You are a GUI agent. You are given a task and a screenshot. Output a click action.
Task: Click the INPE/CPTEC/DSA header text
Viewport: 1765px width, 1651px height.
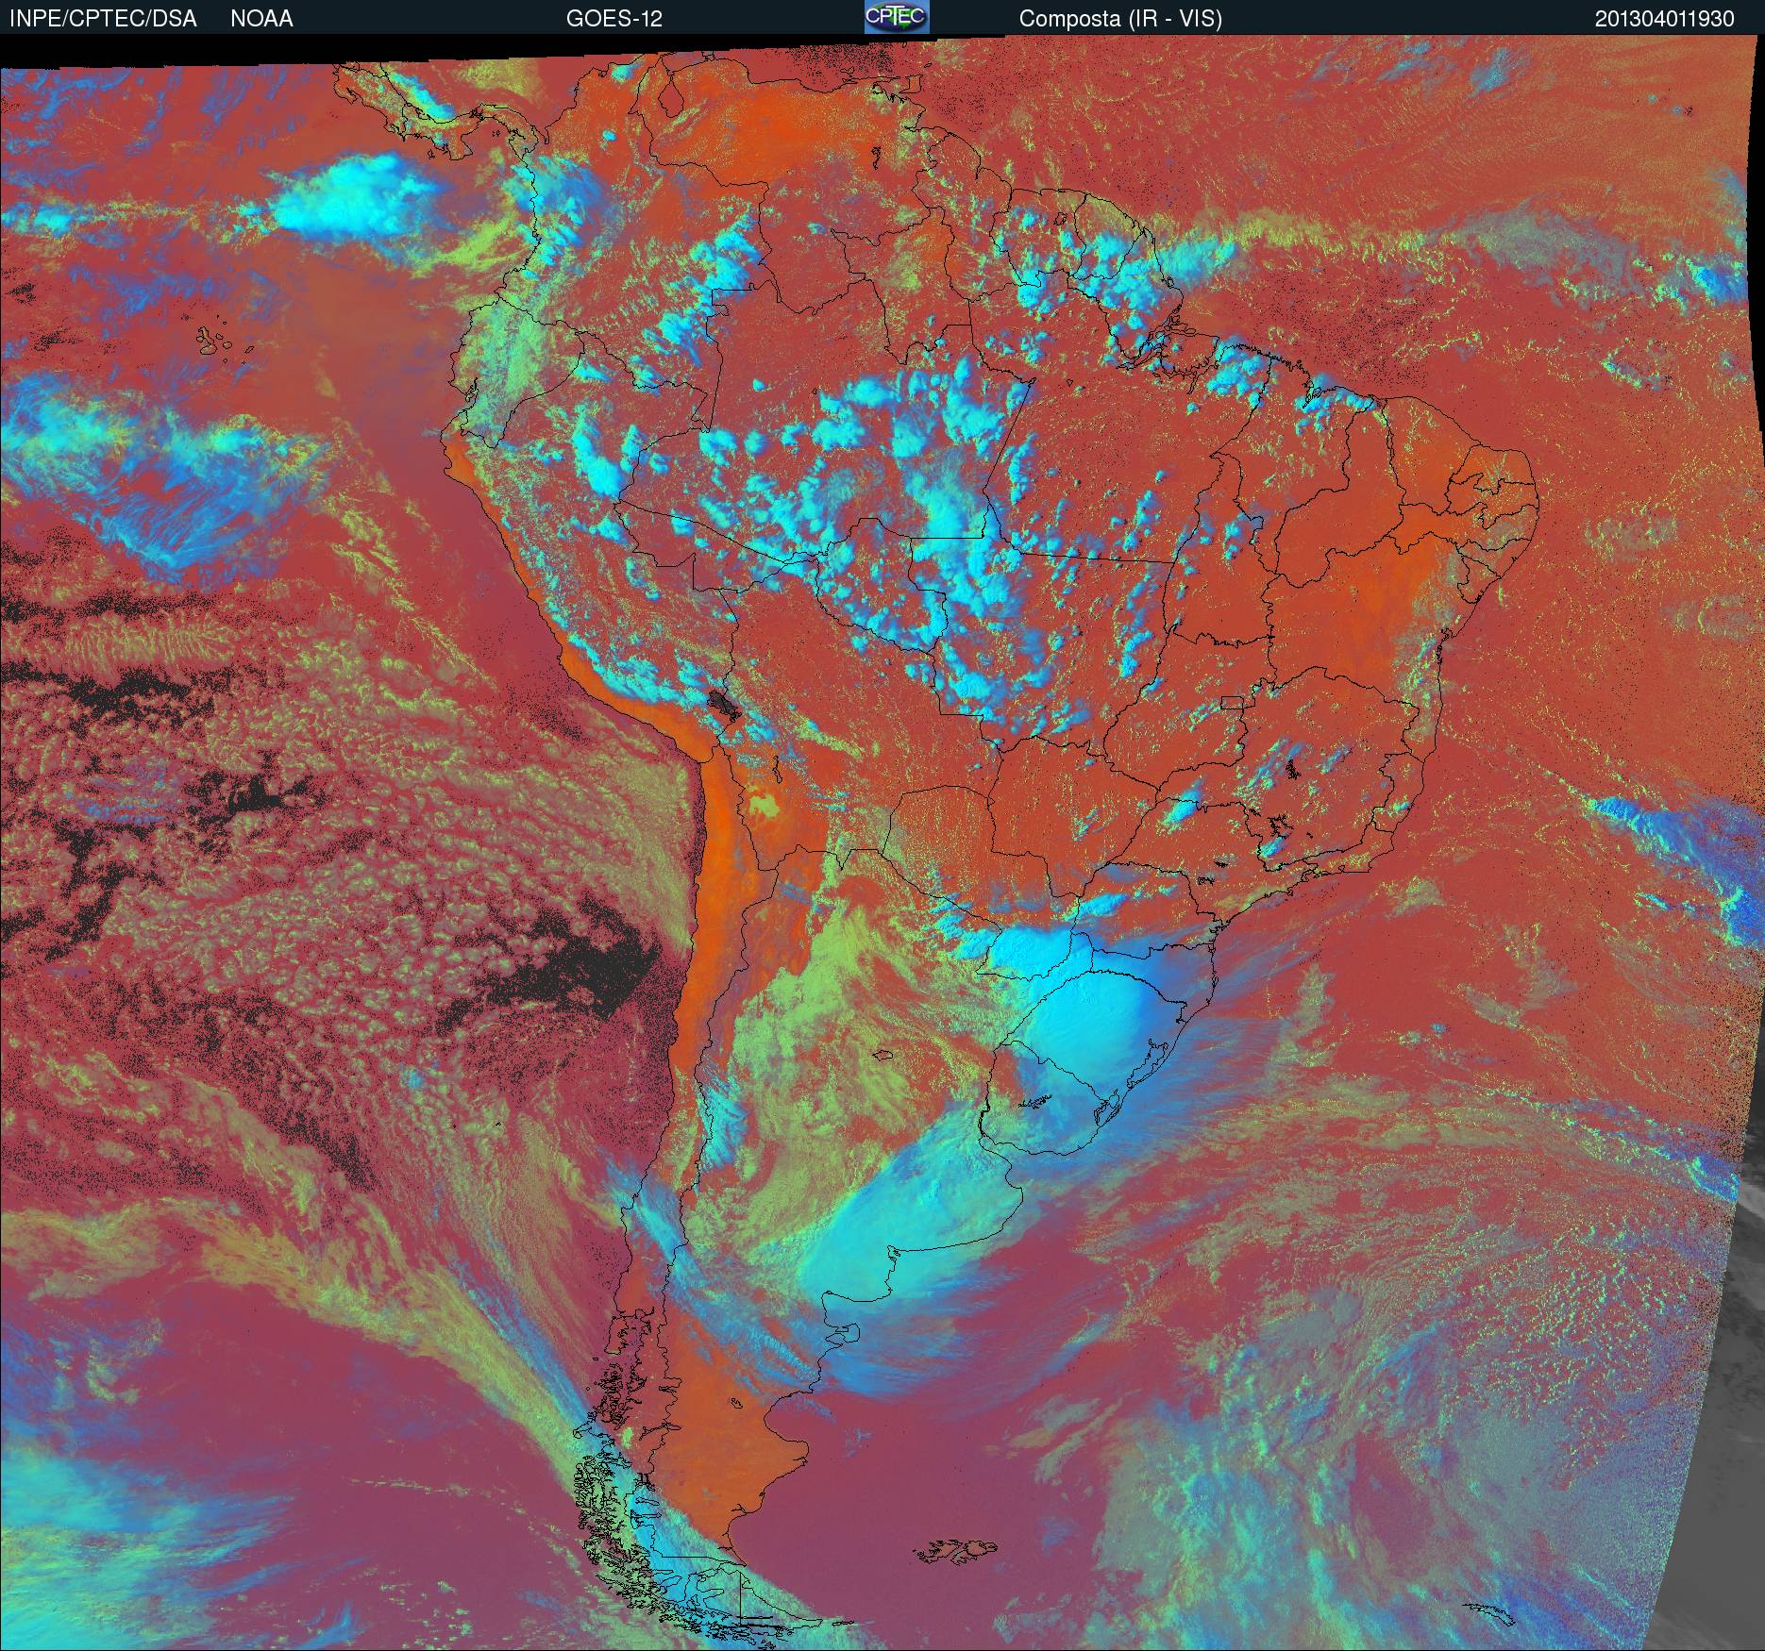click(103, 19)
